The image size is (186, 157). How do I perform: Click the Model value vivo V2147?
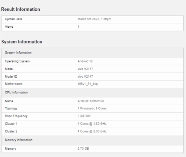pos(85,69)
